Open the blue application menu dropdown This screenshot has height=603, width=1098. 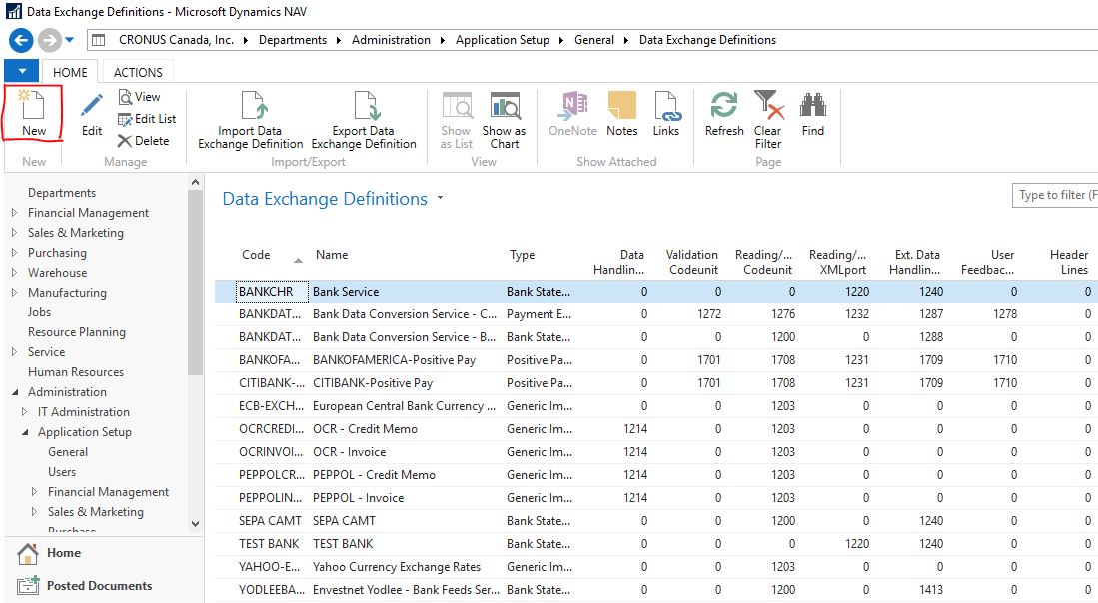[x=22, y=71]
